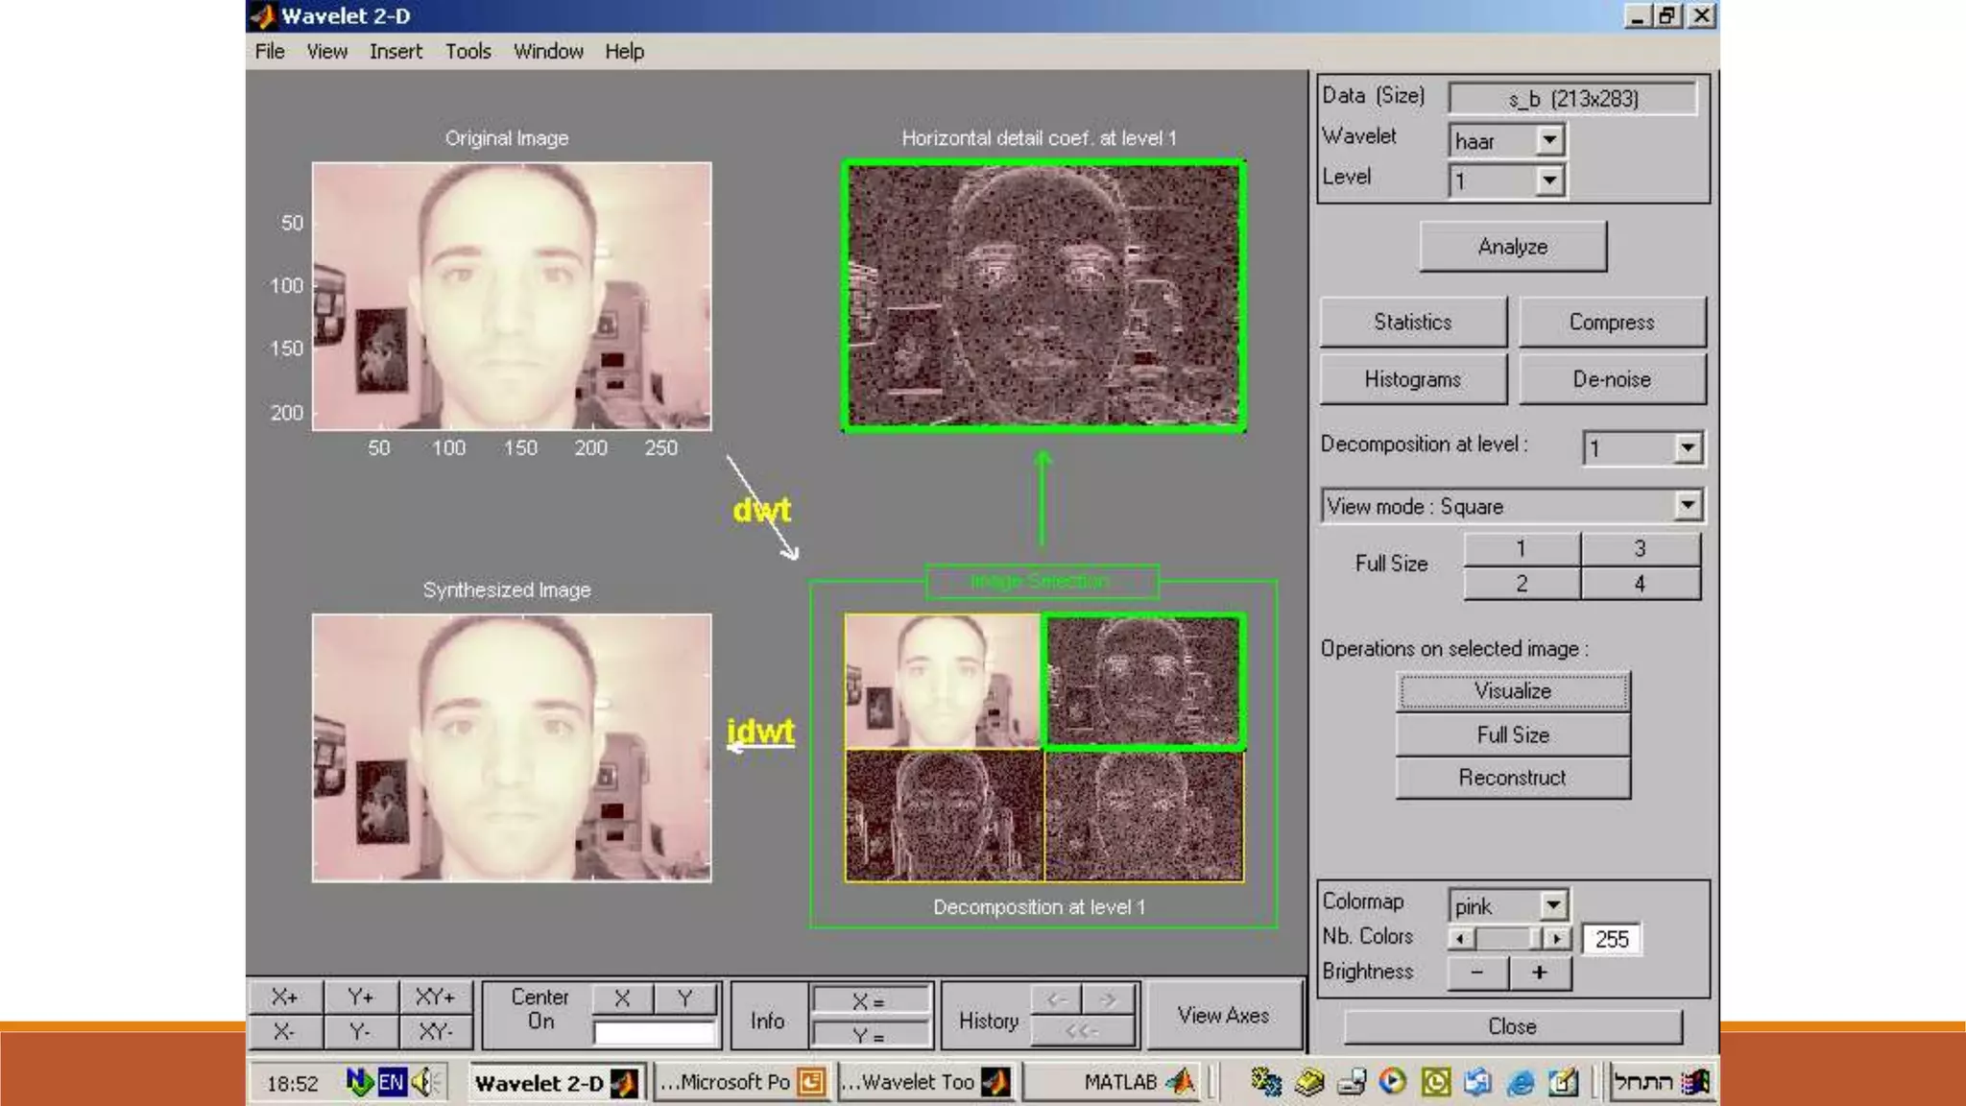Click the Internet Explorer quick launch icon
1966x1106 pixels.
1520,1083
